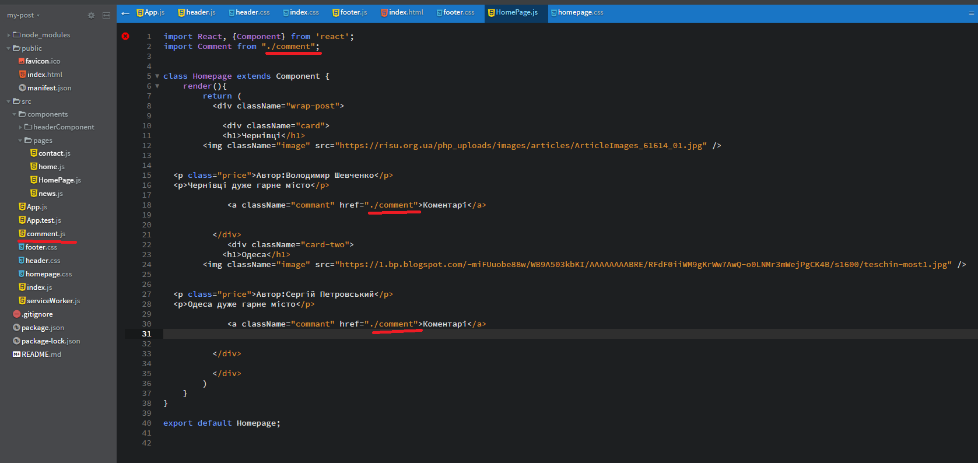Switch to the index.html tab

[x=402, y=12]
